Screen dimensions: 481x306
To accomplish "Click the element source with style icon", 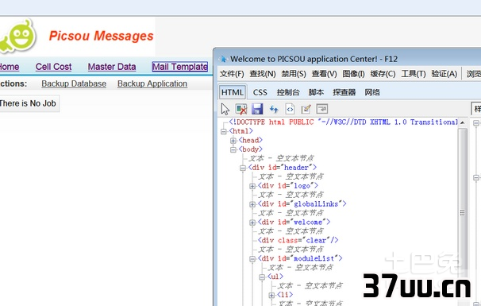I will click(290, 109).
